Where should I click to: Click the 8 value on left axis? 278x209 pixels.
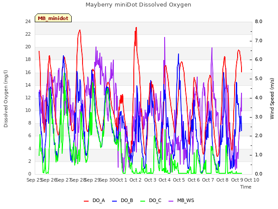[30, 123]
